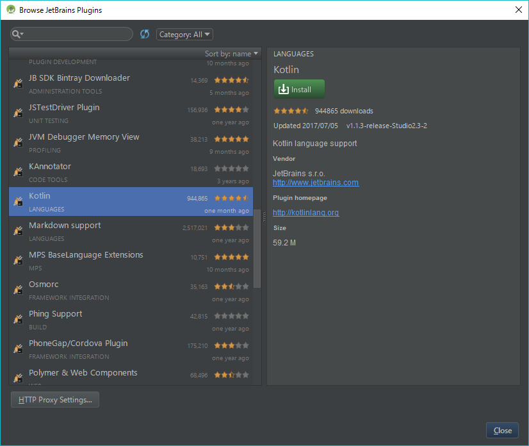Select Polymer & Web Components plugin
The width and height of the screenshot is (529, 446).
click(x=131, y=375)
